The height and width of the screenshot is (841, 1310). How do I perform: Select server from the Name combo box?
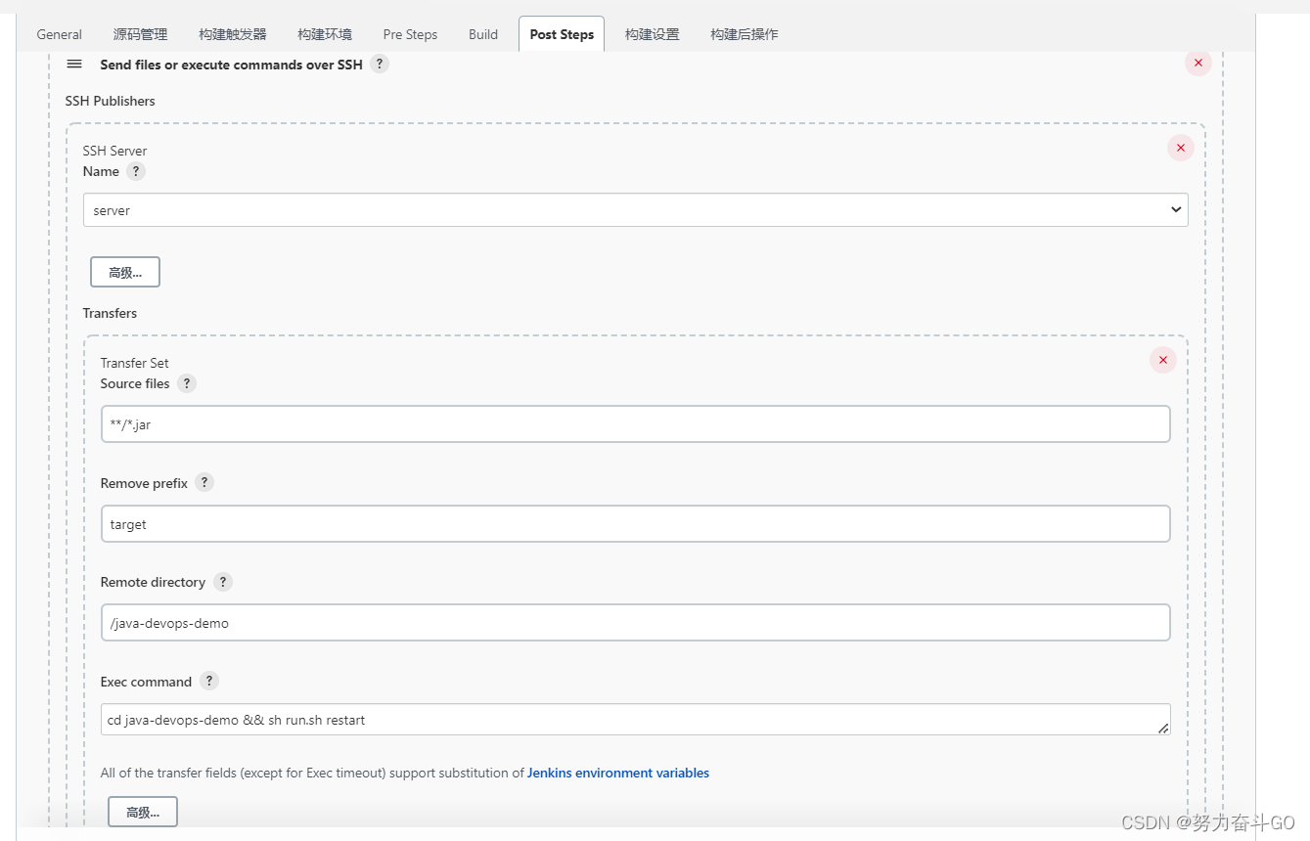click(x=636, y=209)
